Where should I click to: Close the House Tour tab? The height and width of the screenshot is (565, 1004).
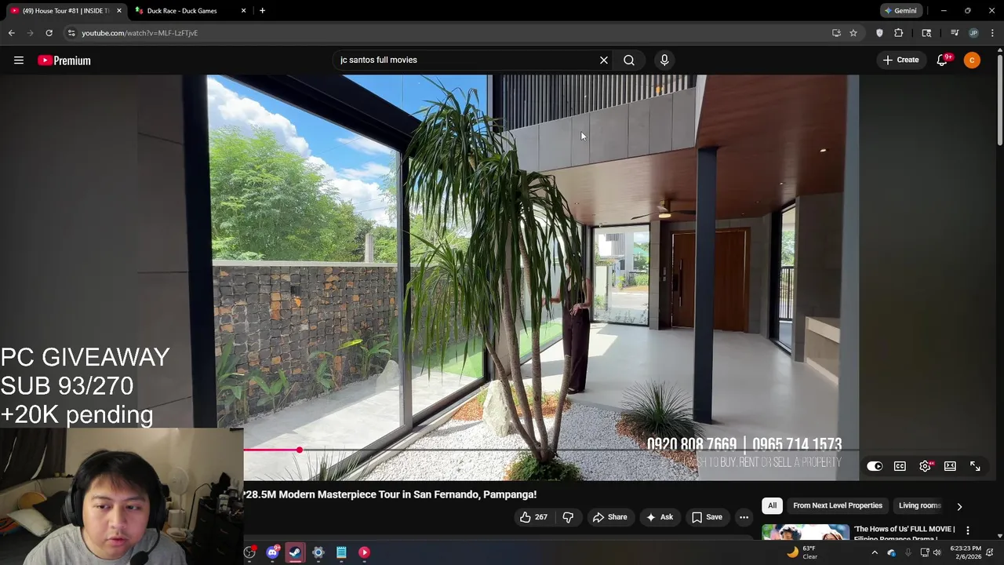[x=119, y=11]
